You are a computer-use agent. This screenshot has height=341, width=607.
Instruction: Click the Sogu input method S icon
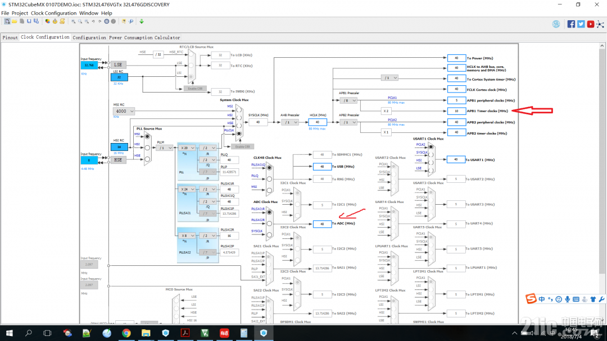click(531, 298)
